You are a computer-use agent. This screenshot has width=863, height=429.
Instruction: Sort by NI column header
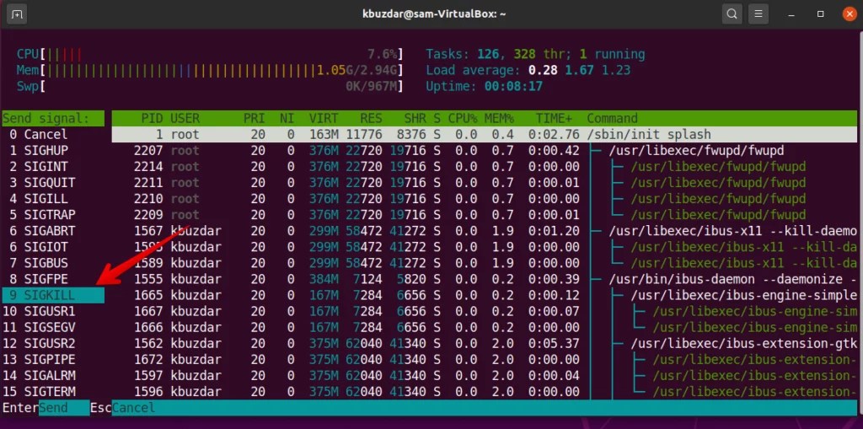(287, 118)
